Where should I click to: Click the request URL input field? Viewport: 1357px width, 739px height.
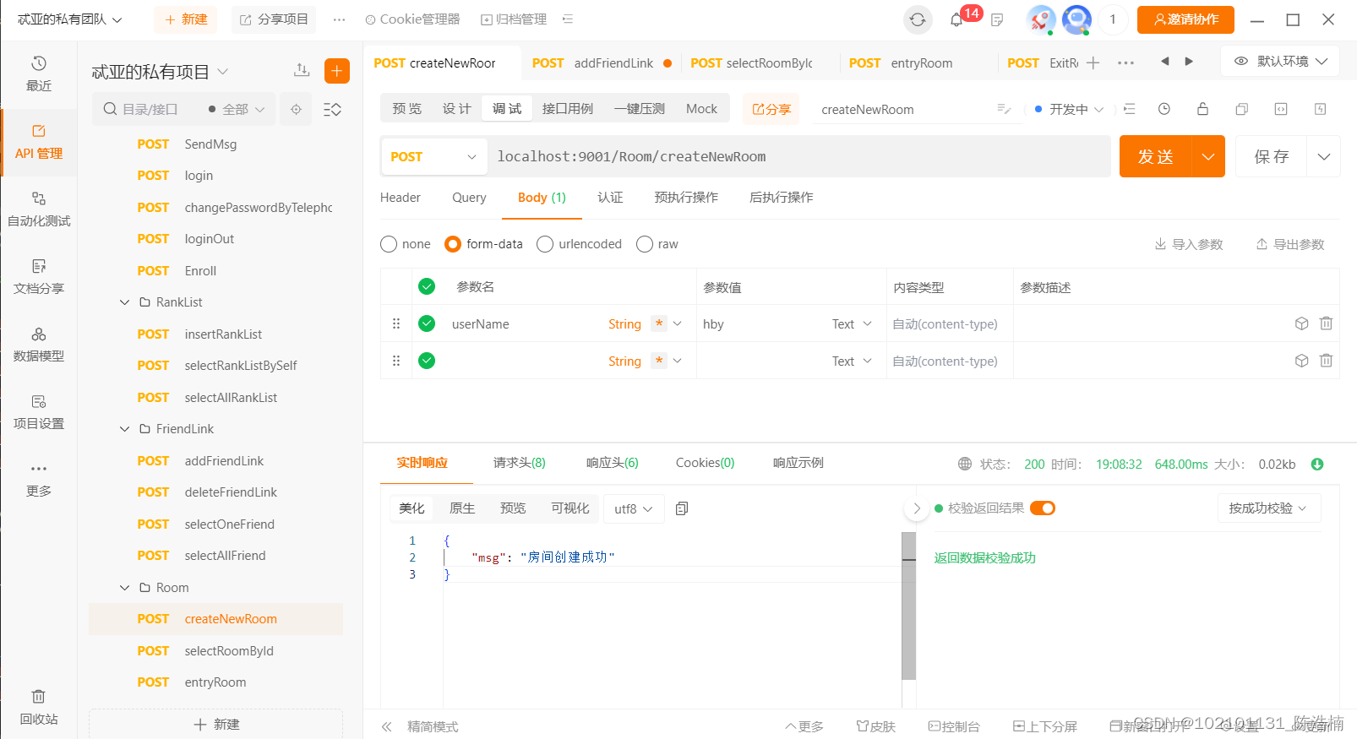[799, 156]
